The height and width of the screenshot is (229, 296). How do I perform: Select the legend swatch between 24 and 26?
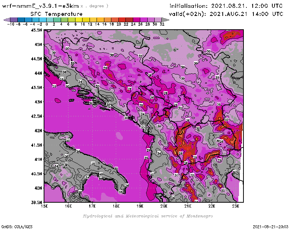[x=137, y=20]
